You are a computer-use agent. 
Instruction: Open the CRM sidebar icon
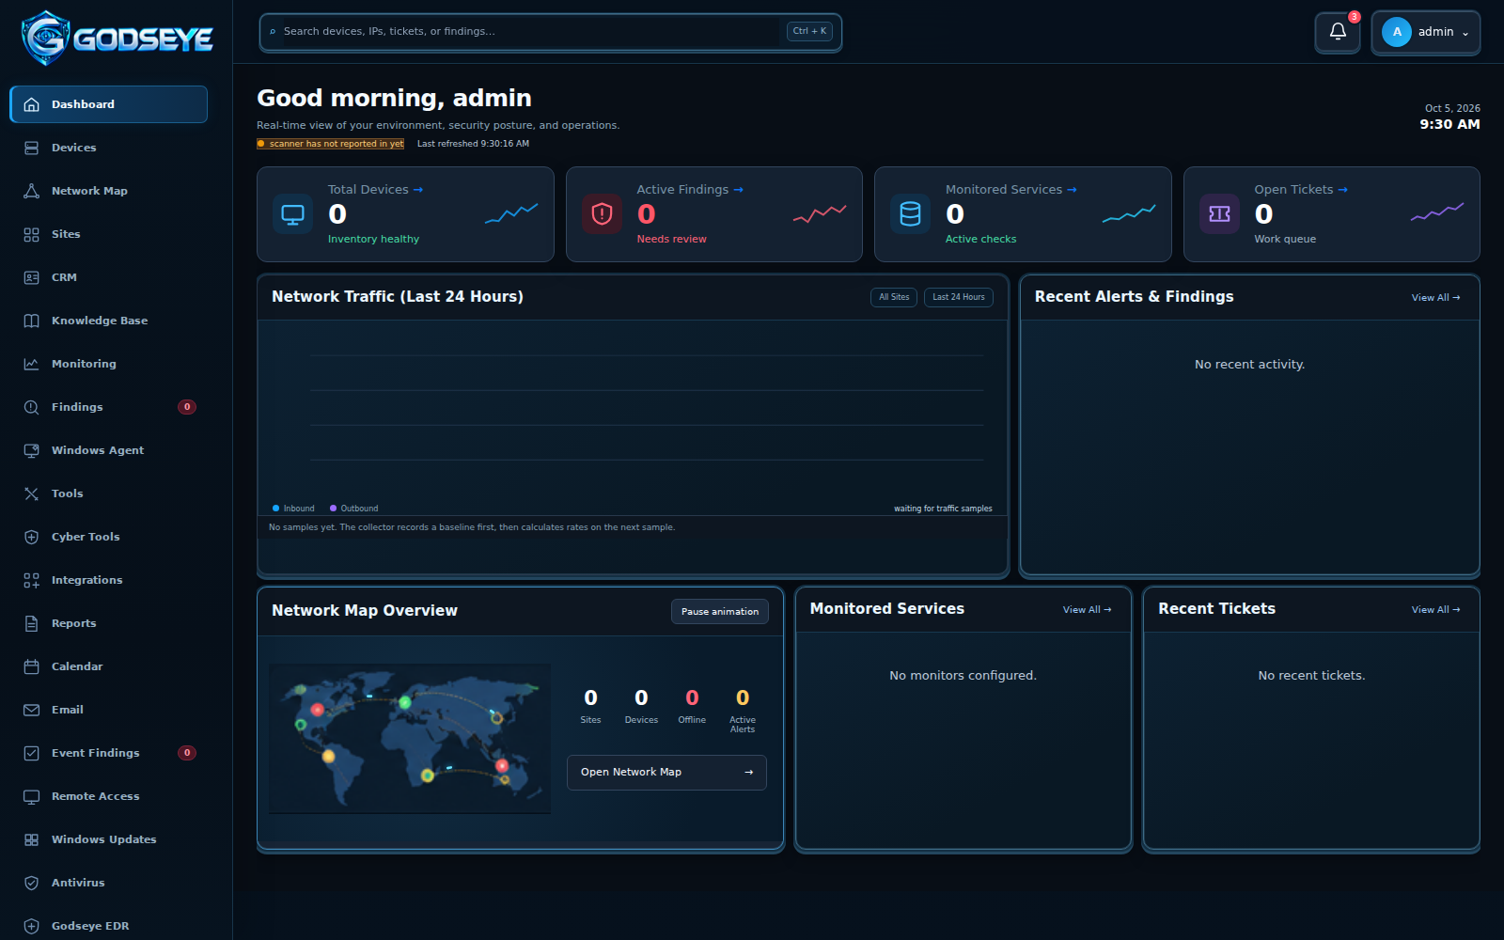point(31,277)
